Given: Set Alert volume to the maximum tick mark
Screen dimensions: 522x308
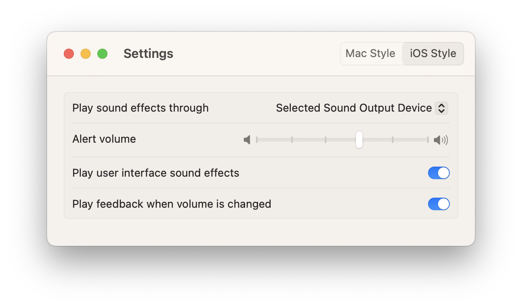Looking at the screenshot, I should point(428,140).
